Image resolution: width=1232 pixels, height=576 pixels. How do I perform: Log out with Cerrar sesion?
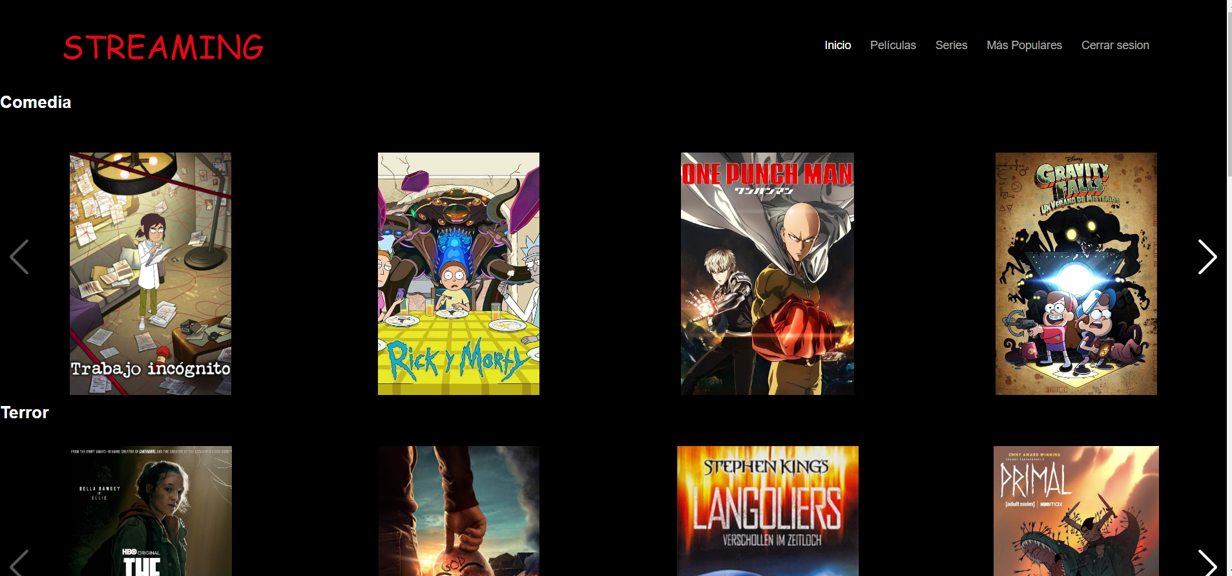tap(1115, 45)
